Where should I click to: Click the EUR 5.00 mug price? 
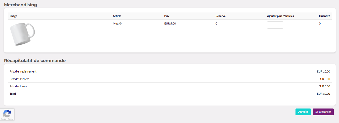170,24
